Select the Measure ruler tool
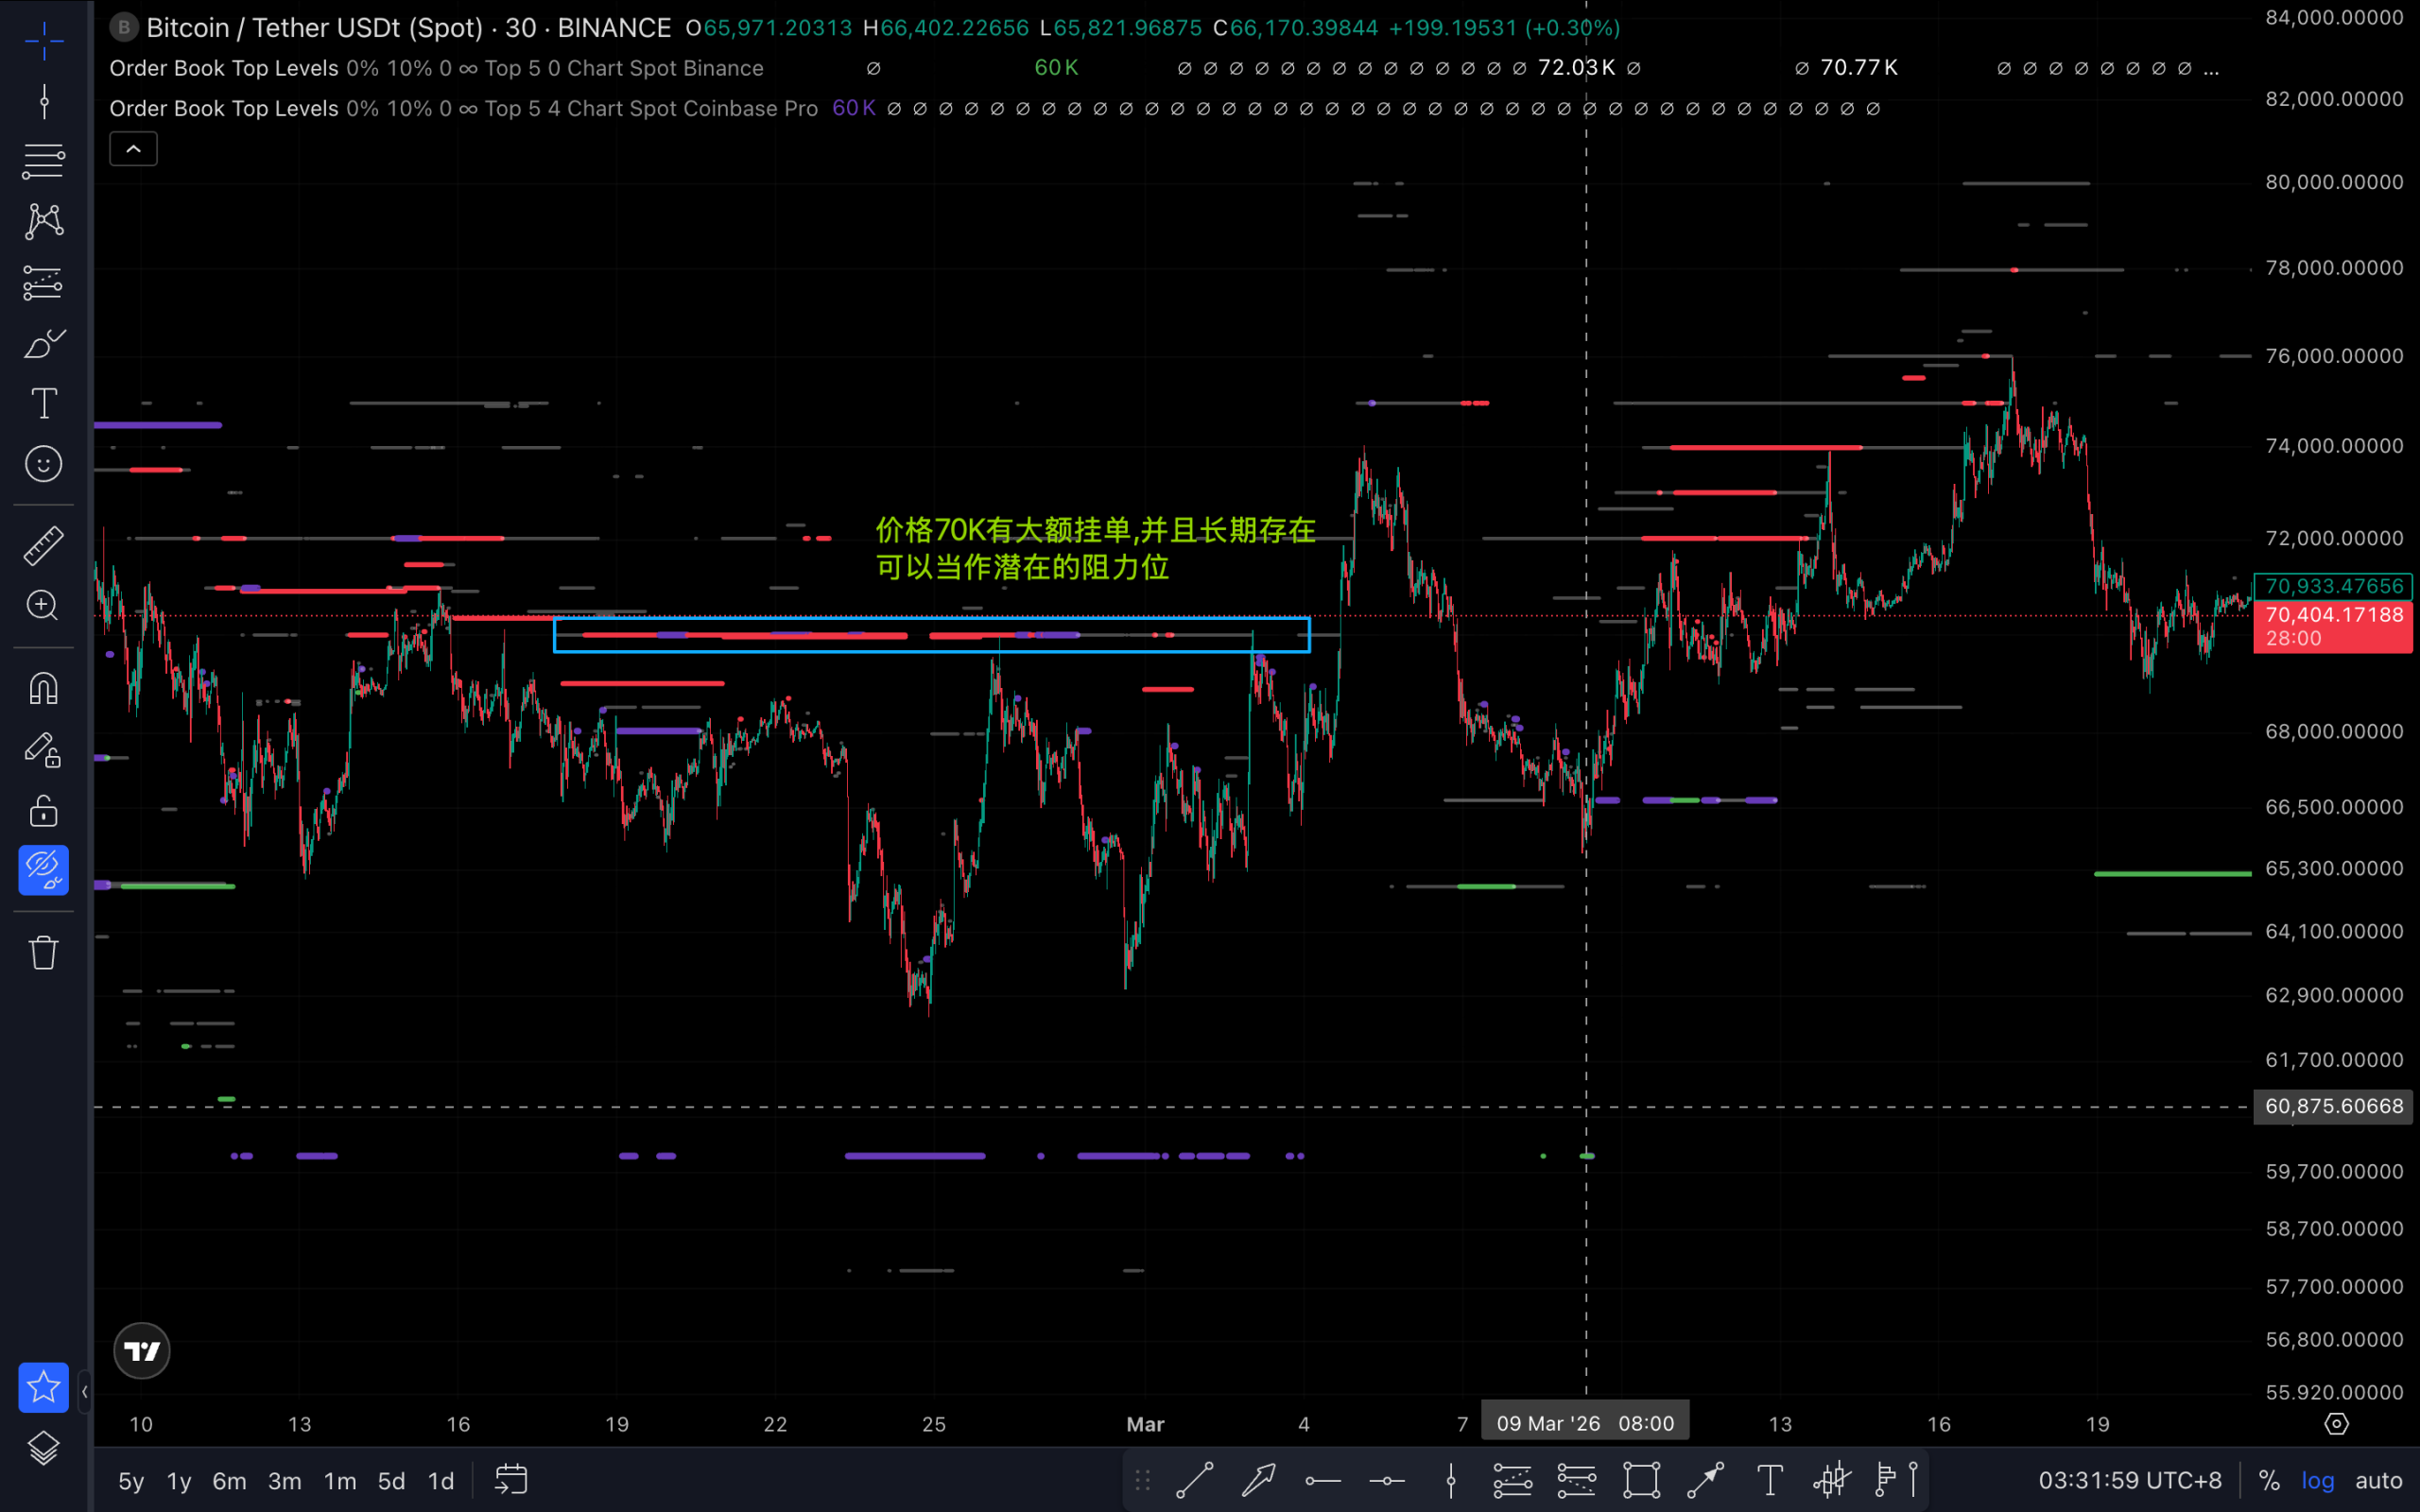Viewport: 2420px width, 1512px height. [44, 546]
